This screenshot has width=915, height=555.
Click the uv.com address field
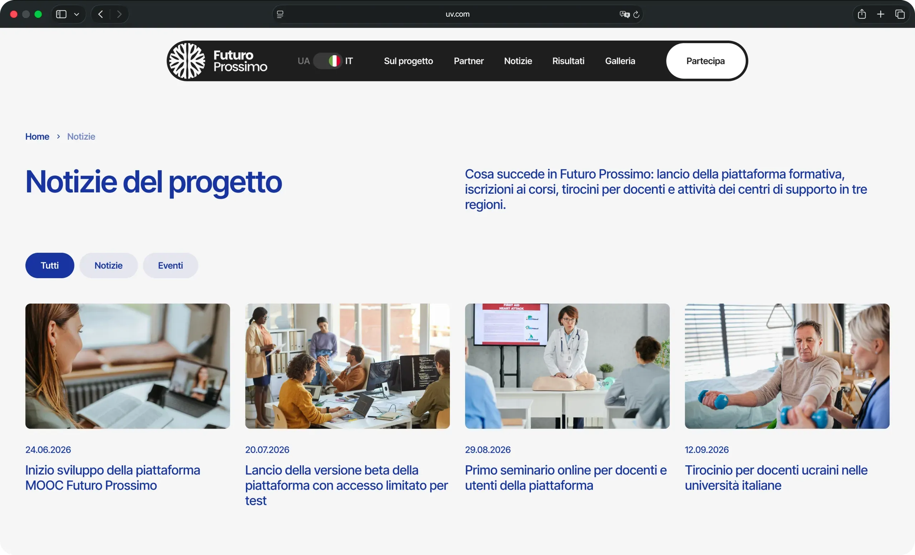pyautogui.click(x=457, y=14)
